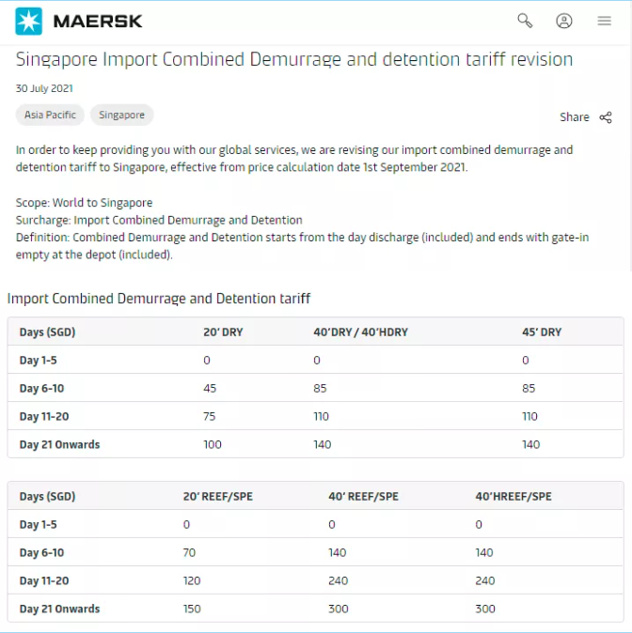The image size is (632, 633).
Task: Open the hamburger menu icon
Action: pyautogui.click(x=604, y=21)
